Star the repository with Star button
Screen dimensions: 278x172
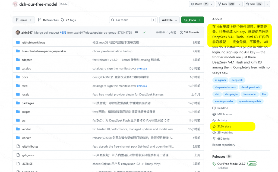254,4
